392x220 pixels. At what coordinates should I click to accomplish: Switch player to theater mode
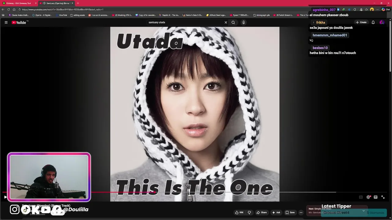pyautogui.click(x=375, y=197)
